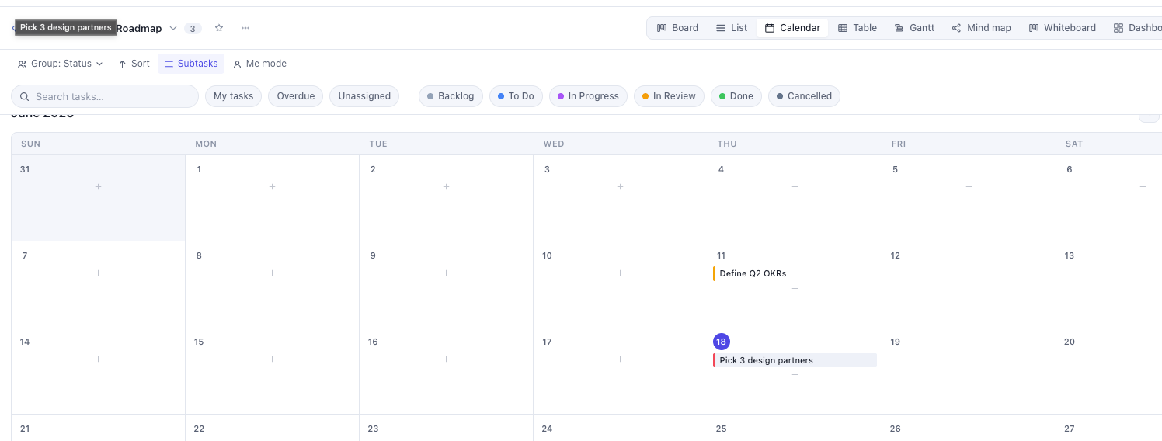The image size is (1162, 441).
Task: Add a task on Tuesday the 2nd
Action: (446, 187)
